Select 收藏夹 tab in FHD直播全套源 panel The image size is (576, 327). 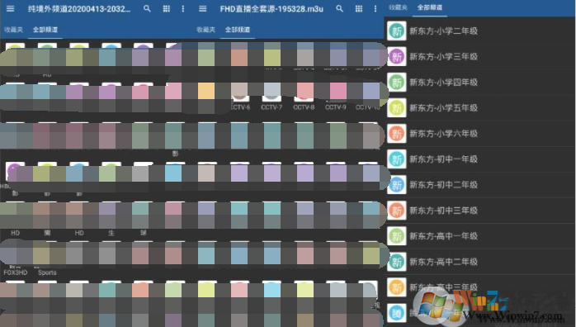click(205, 30)
